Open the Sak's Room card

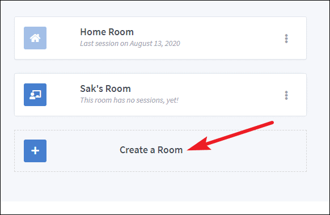[x=160, y=95]
